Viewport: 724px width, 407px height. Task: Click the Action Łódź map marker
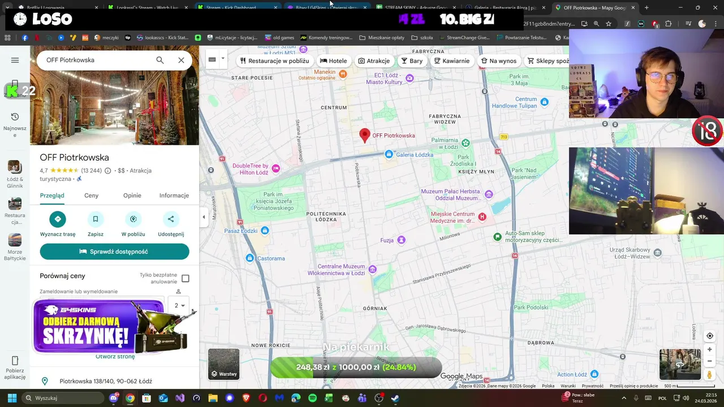[x=594, y=374]
